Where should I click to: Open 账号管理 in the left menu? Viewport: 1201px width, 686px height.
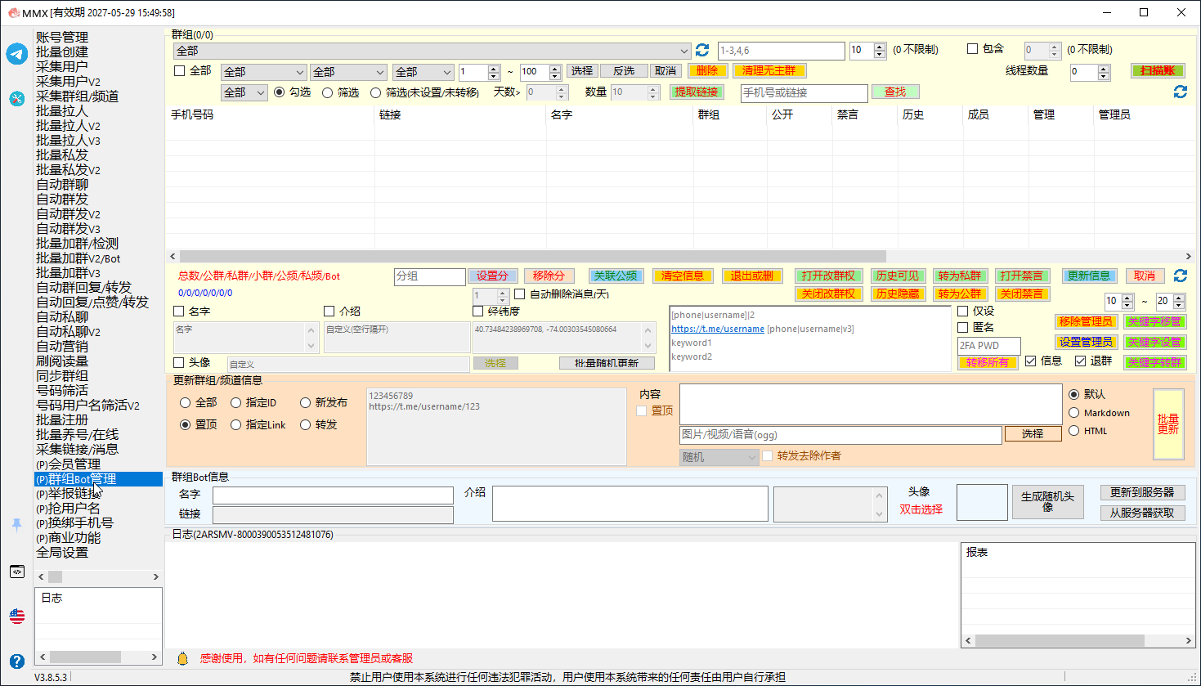(x=62, y=38)
